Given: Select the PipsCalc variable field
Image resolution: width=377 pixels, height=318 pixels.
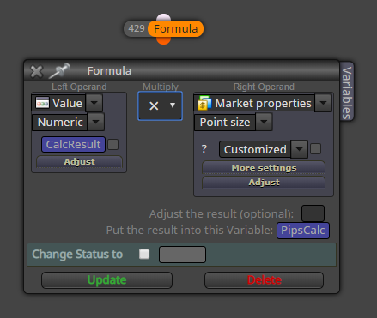Looking at the screenshot, I should 303,231.
